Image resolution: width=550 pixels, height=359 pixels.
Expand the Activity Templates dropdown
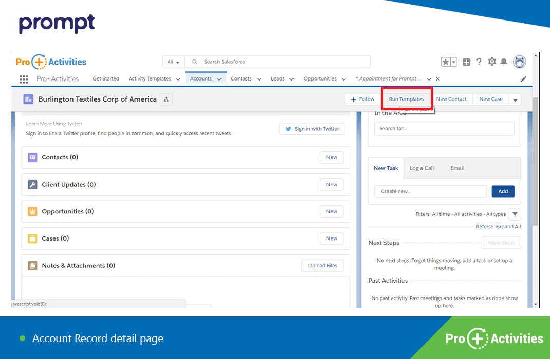[177, 78]
